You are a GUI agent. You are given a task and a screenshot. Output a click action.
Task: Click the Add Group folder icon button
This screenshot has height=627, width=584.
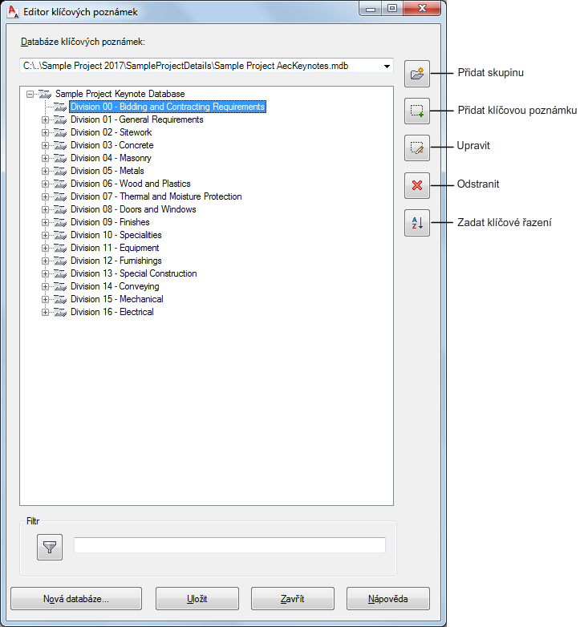pos(417,74)
